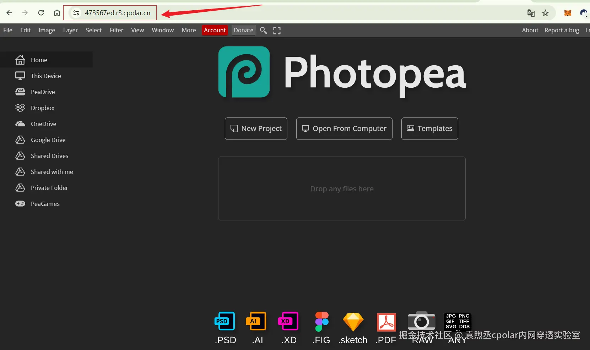Toggle fullscreen mode icon
590x350 pixels.
tap(277, 31)
